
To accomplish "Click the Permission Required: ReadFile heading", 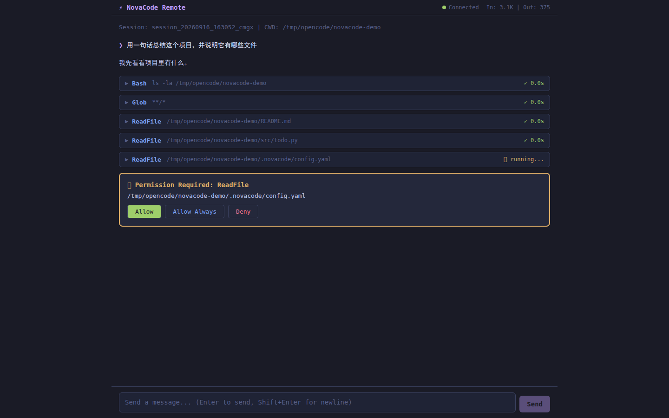I will (x=192, y=185).
